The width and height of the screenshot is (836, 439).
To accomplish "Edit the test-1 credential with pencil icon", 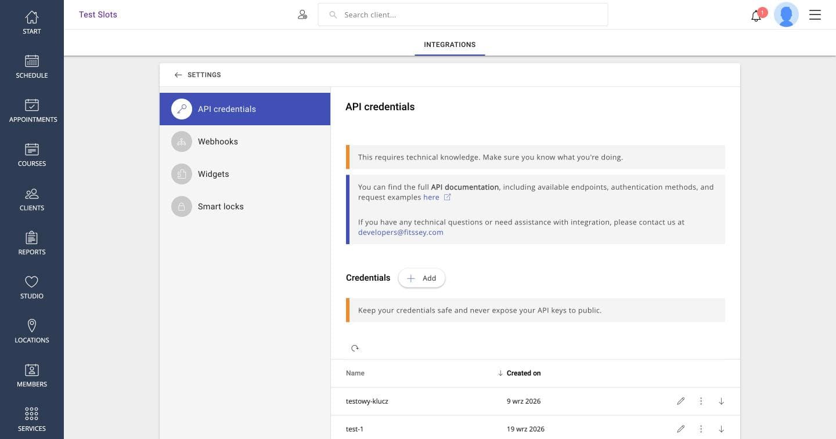I will click(681, 429).
